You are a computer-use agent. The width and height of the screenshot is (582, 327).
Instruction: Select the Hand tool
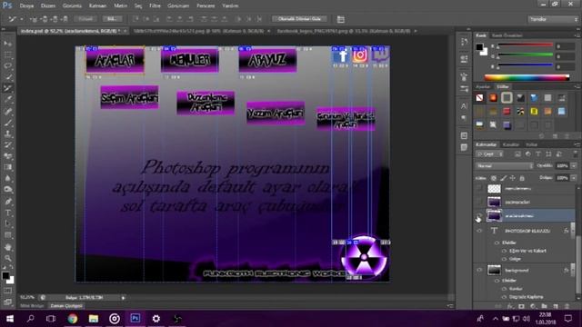click(x=8, y=247)
